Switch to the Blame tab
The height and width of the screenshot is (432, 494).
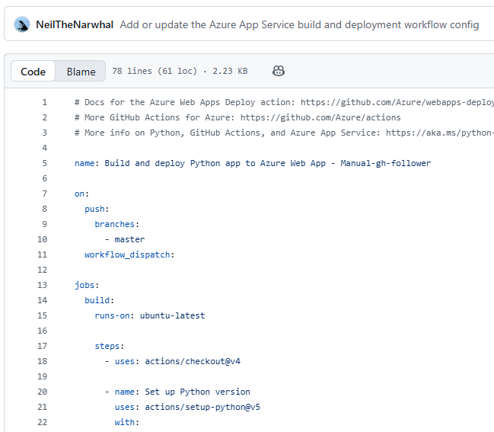pos(81,72)
